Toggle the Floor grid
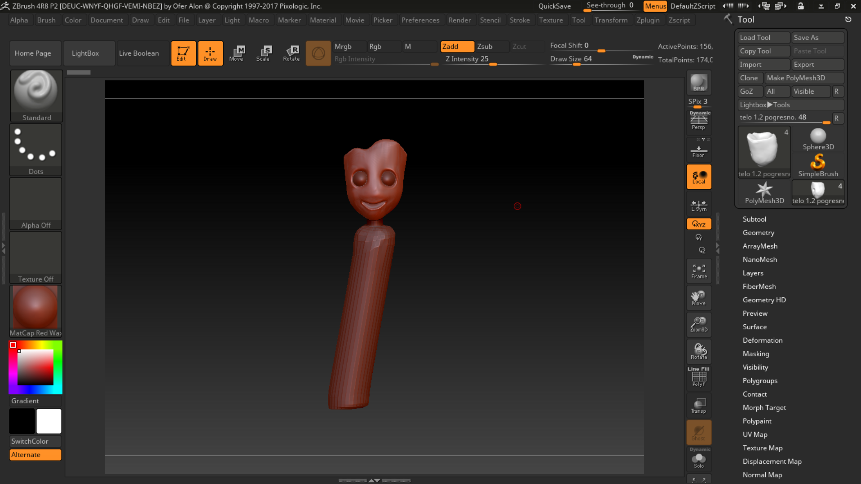 coord(698,150)
